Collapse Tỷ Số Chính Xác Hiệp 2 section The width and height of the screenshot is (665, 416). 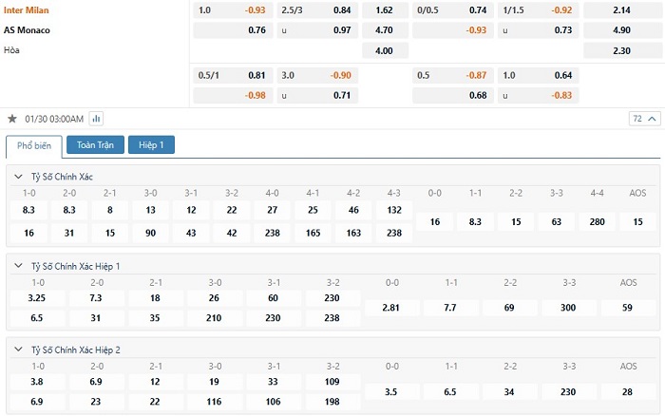18,350
